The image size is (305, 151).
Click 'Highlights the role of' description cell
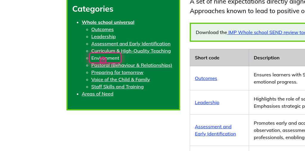point(277,102)
